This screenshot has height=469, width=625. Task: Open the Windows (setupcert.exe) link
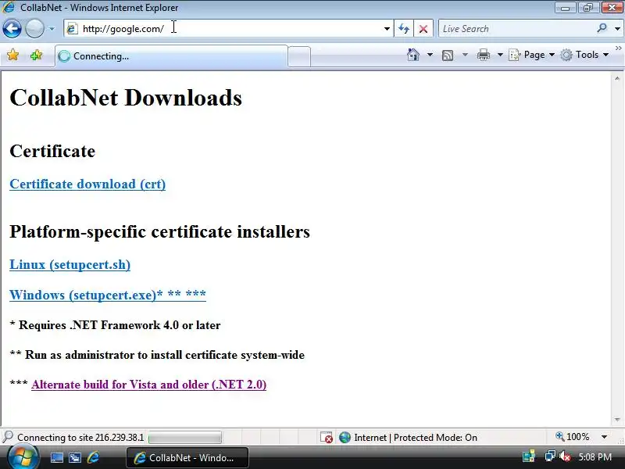pyautogui.click(x=108, y=295)
